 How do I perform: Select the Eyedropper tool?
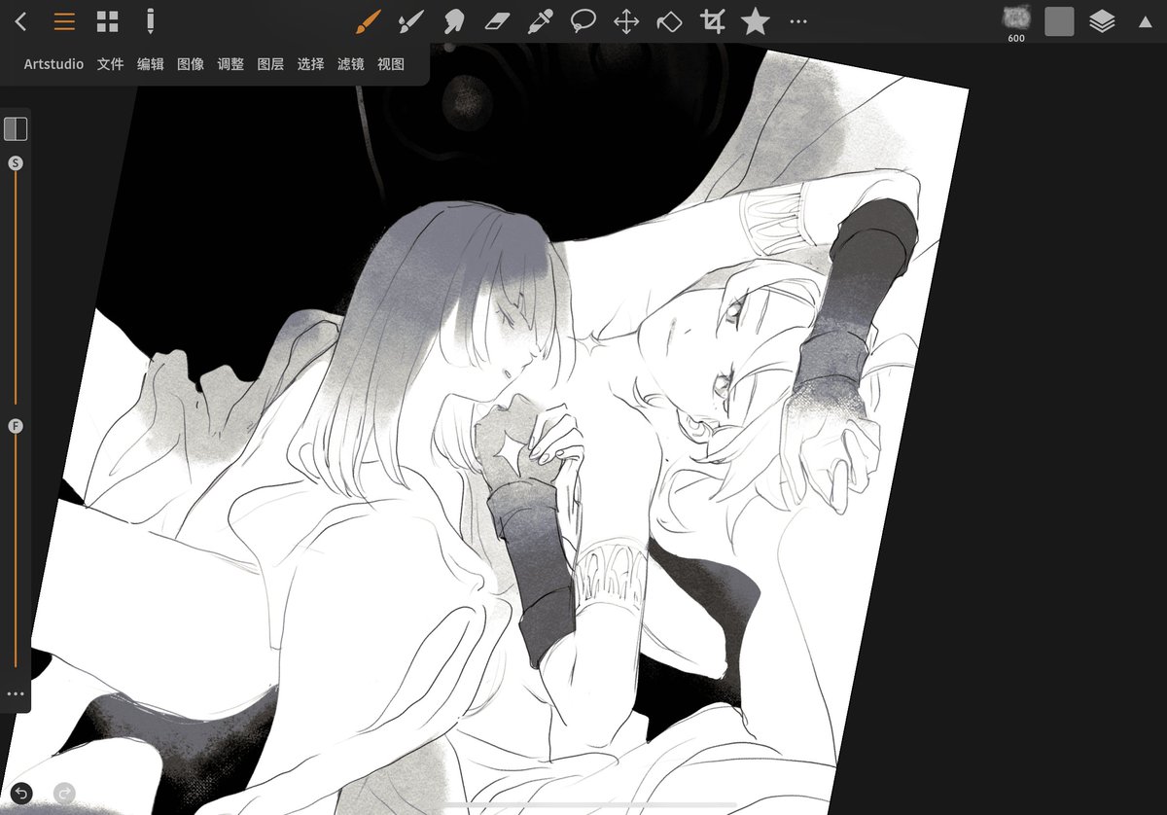coord(540,21)
